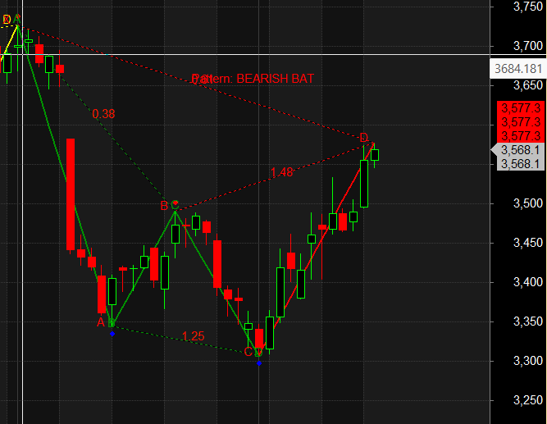
Task: Select the 1.48 ratio label
Action: click(x=281, y=171)
